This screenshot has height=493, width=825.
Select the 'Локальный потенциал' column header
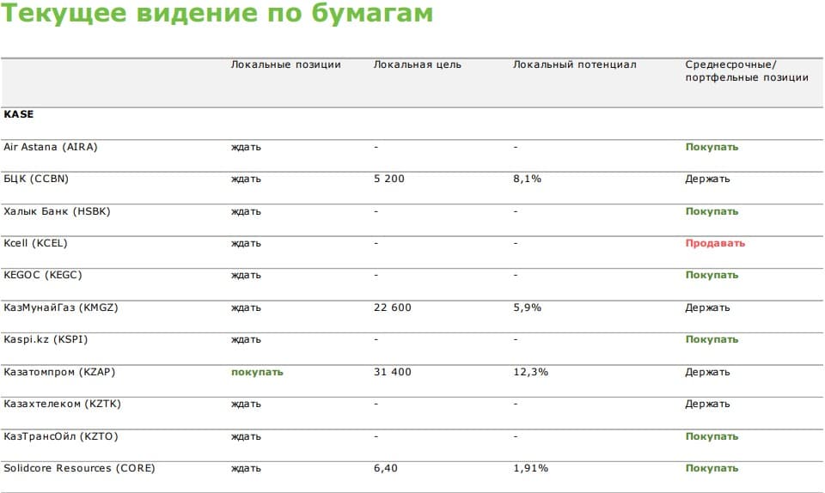coord(574,65)
